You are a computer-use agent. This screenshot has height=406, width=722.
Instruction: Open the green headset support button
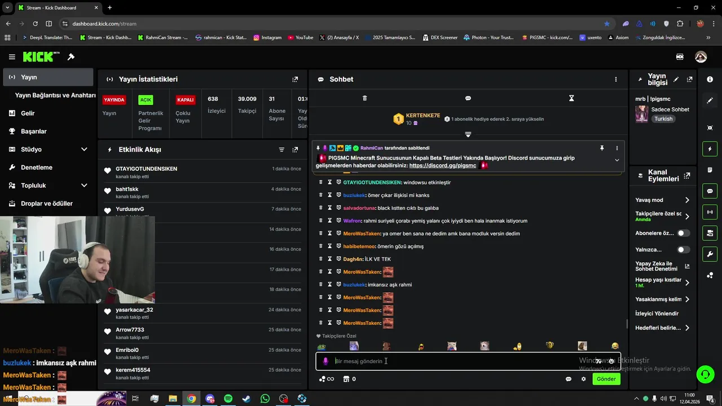(705, 374)
